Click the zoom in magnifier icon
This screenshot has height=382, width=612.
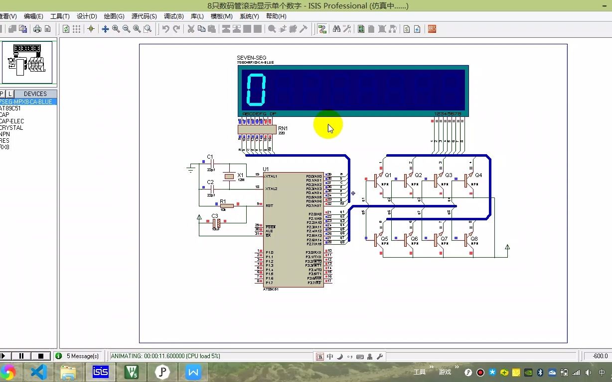116,29
